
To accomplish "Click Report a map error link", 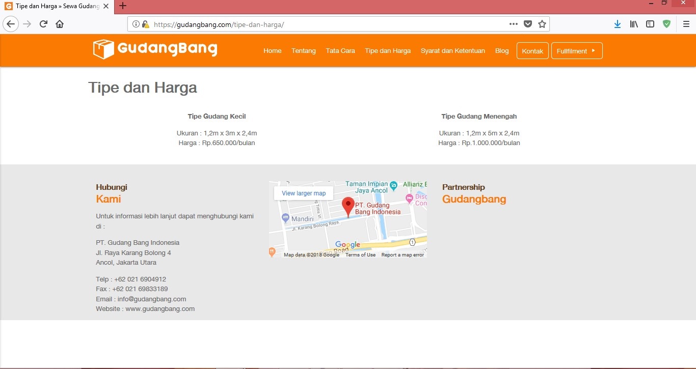I will pyautogui.click(x=403, y=255).
